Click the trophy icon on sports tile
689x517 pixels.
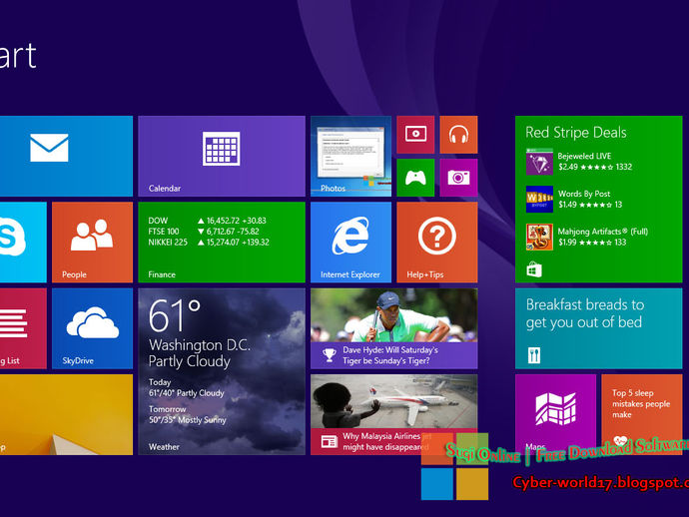330,355
